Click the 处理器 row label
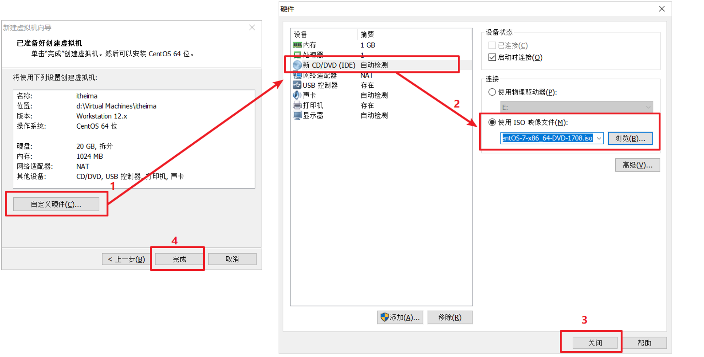The width and height of the screenshot is (704, 357). click(313, 55)
